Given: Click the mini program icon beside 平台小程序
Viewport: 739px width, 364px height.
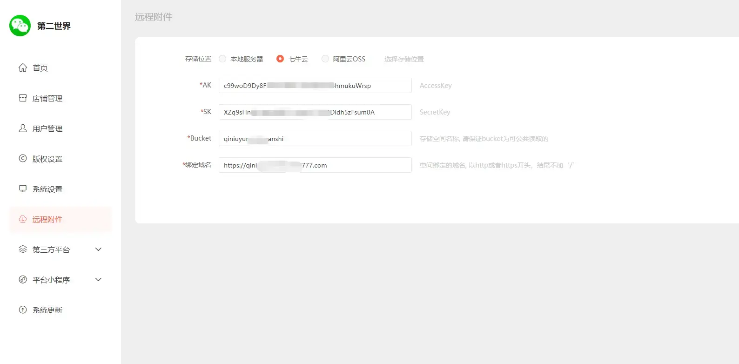Looking at the screenshot, I should click(x=23, y=280).
